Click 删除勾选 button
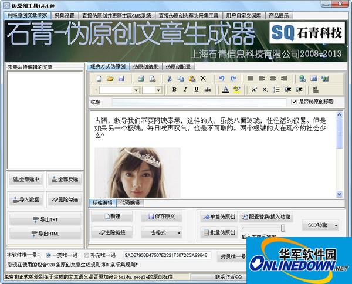The width and height of the screenshot is (352, 284). tap(65, 200)
